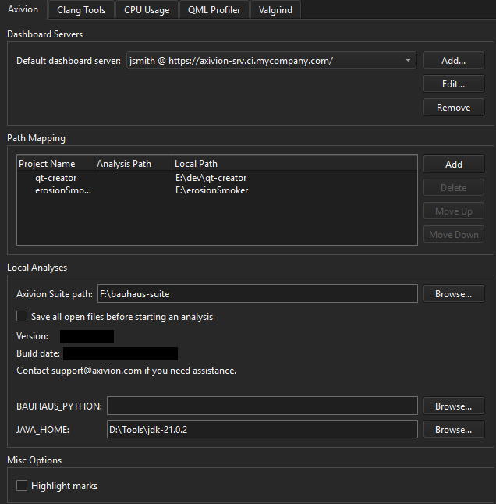Click into the Axivion Suite path field
This screenshot has height=504, width=496.
tap(257, 294)
